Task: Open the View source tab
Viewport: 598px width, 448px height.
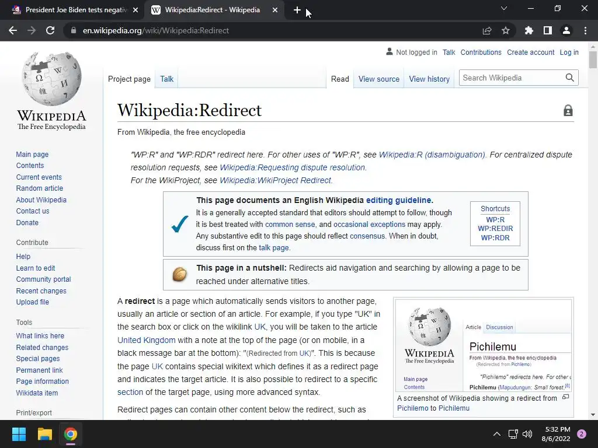Action: pos(378,79)
